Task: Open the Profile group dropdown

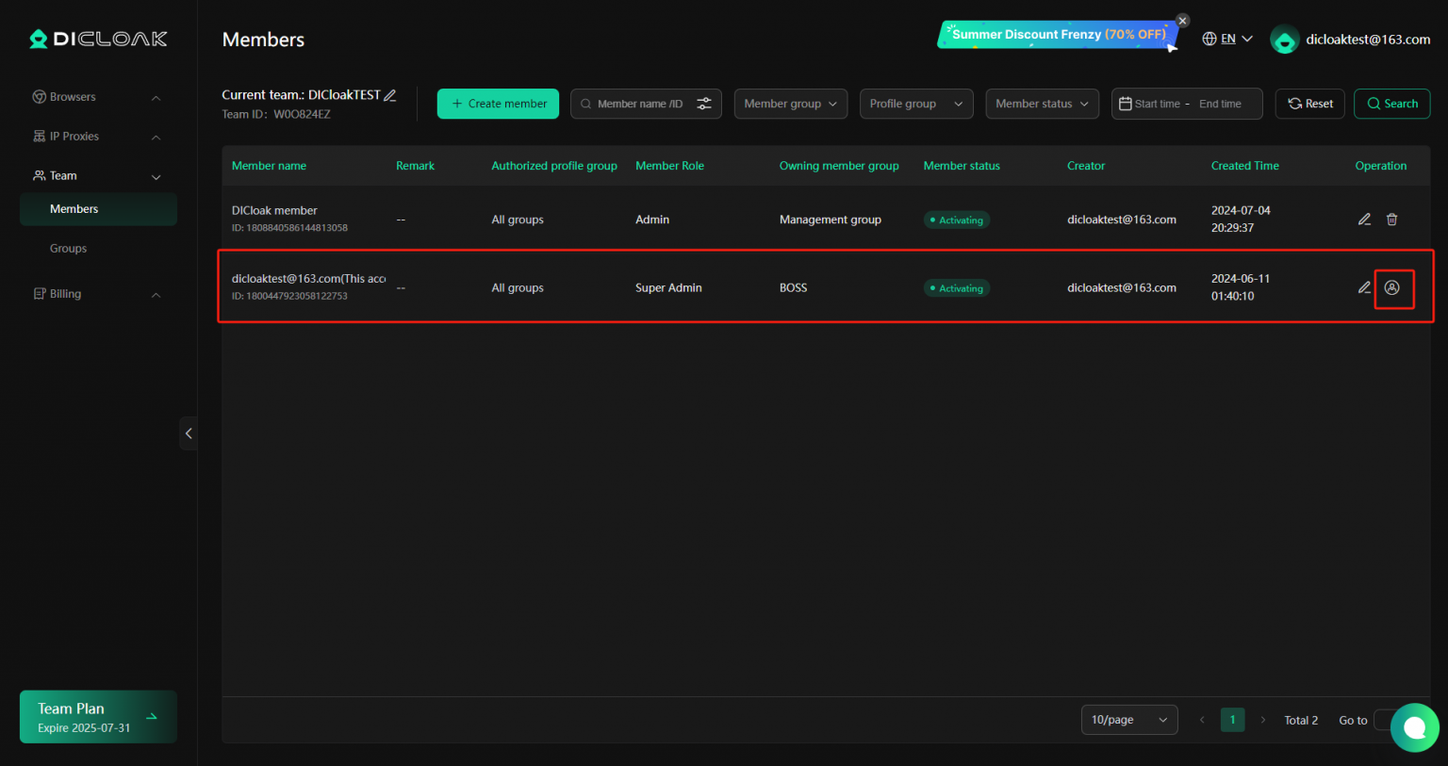Action: [915, 104]
